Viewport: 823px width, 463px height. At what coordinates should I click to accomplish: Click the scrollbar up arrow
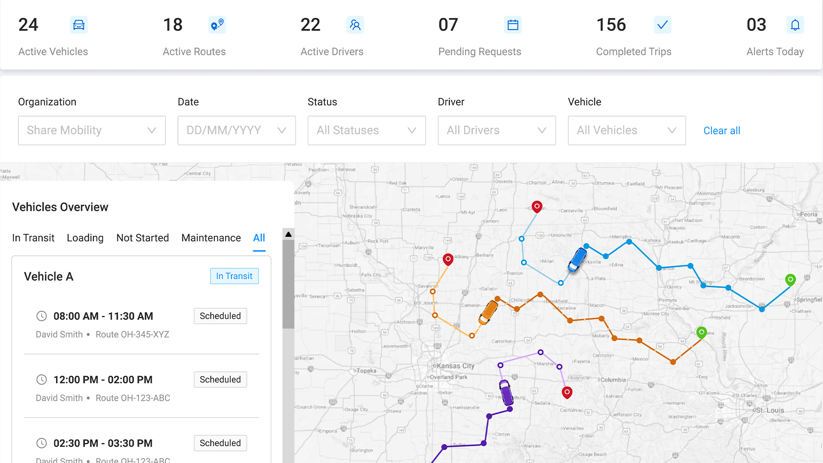[288, 235]
